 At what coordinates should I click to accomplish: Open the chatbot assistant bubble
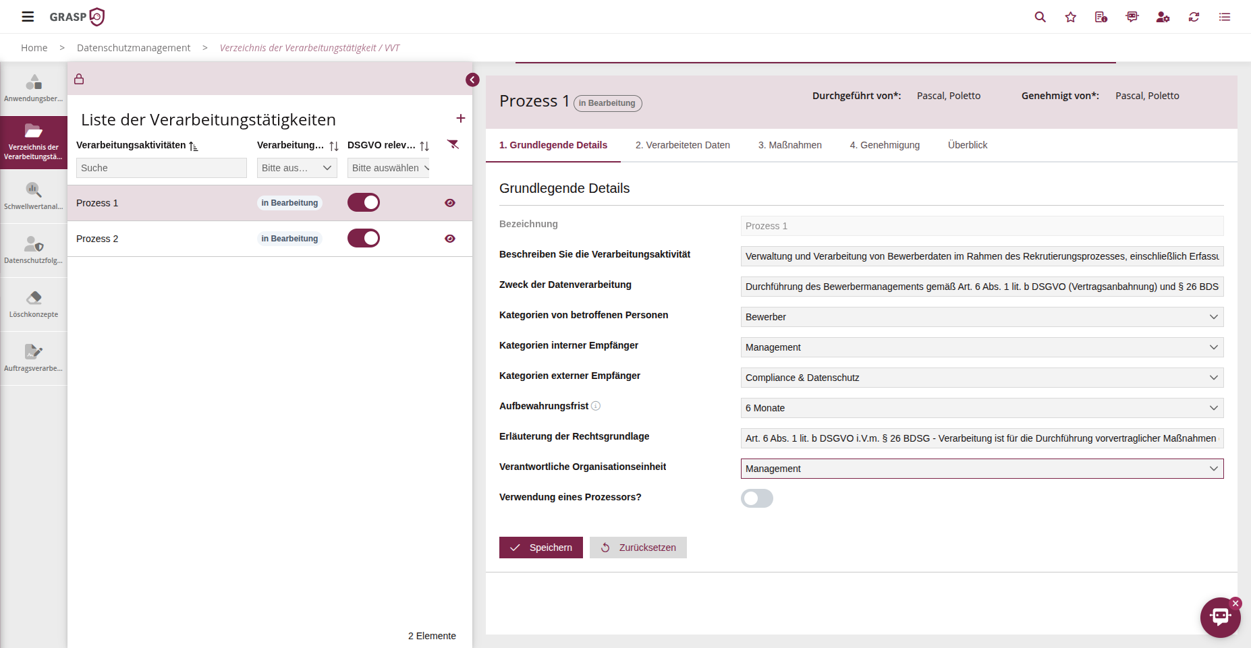click(x=1219, y=617)
